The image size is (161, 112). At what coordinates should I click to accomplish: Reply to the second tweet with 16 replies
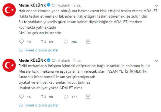tap(21, 97)
